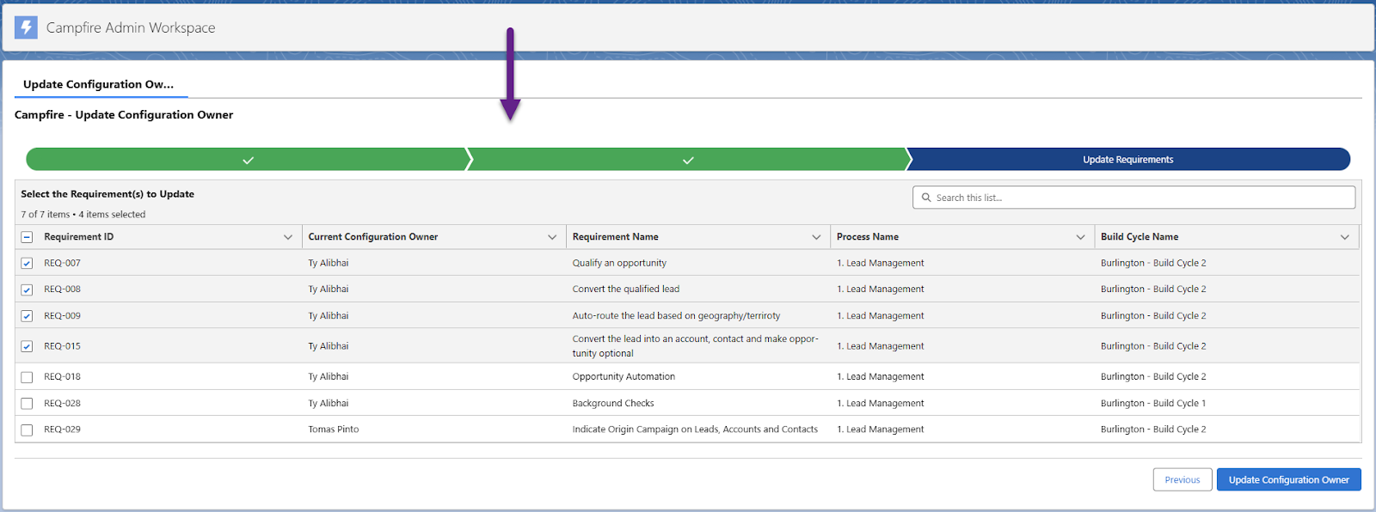The image size is (1376, 512).
Task: Click the Tomas Pinto owner cell
Action: 334,429
